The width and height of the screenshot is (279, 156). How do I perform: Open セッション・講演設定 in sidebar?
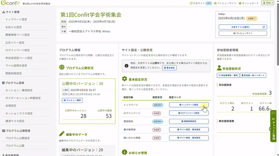[x=19, y=90]
